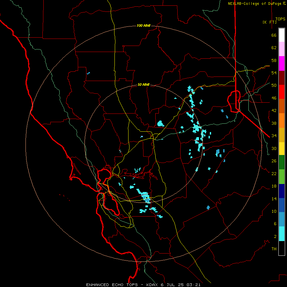Click the '34' legend value label
287x287 pixels.
(274, 136)
